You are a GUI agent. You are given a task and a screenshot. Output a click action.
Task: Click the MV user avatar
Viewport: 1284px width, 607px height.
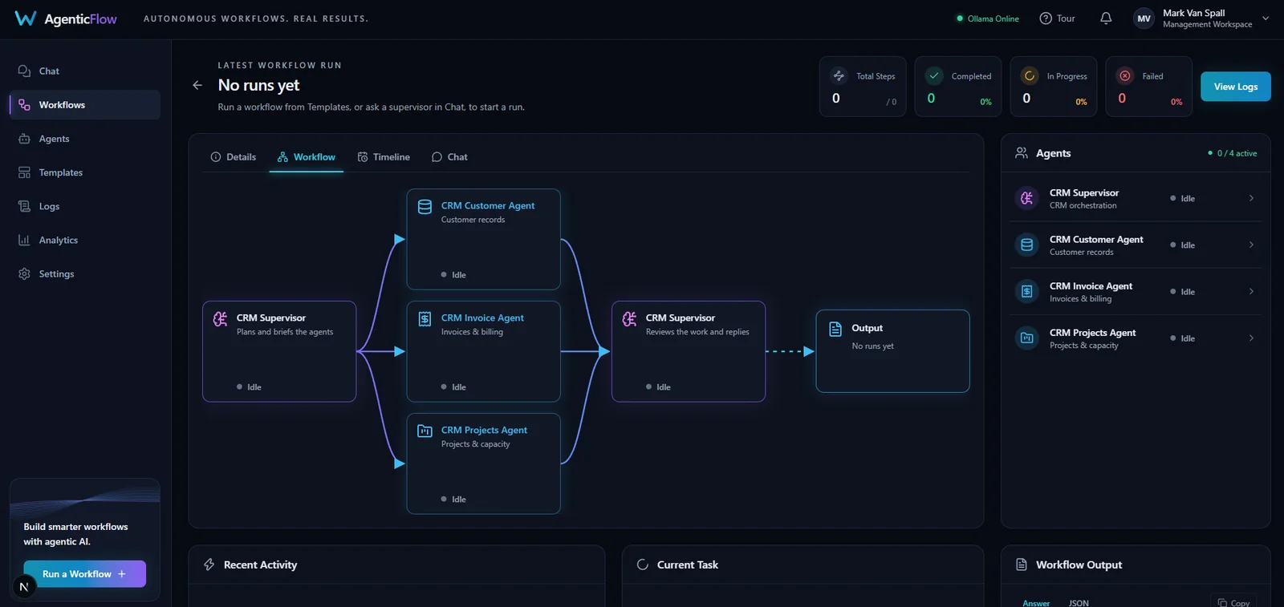[1144, 18]
